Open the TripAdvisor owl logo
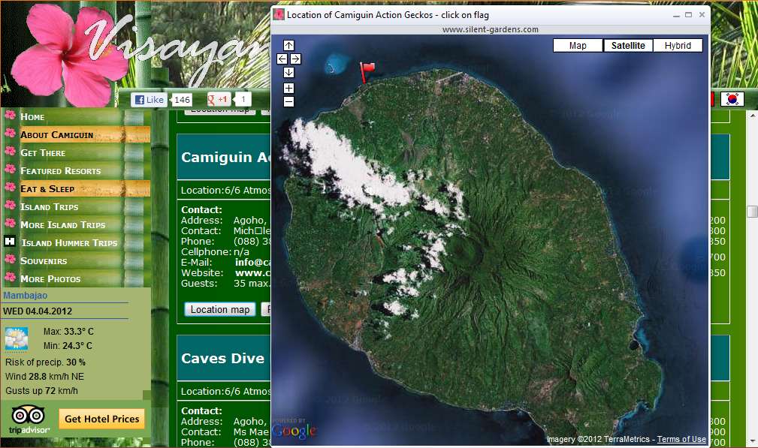This screenshot has width=758, height=448. 29,419
